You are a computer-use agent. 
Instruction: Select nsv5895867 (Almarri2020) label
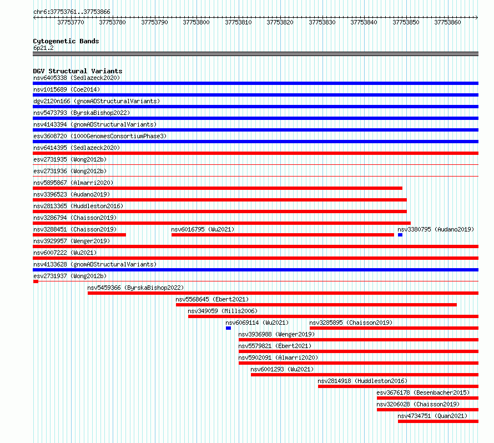click(x=73, y=183)
